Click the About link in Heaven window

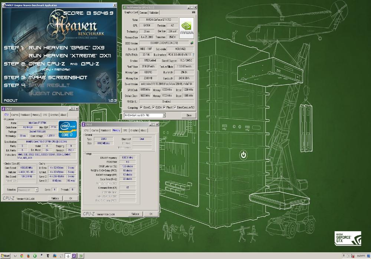coord(11,100)
